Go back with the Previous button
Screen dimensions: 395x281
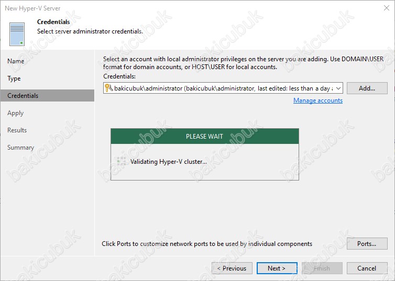232,268
